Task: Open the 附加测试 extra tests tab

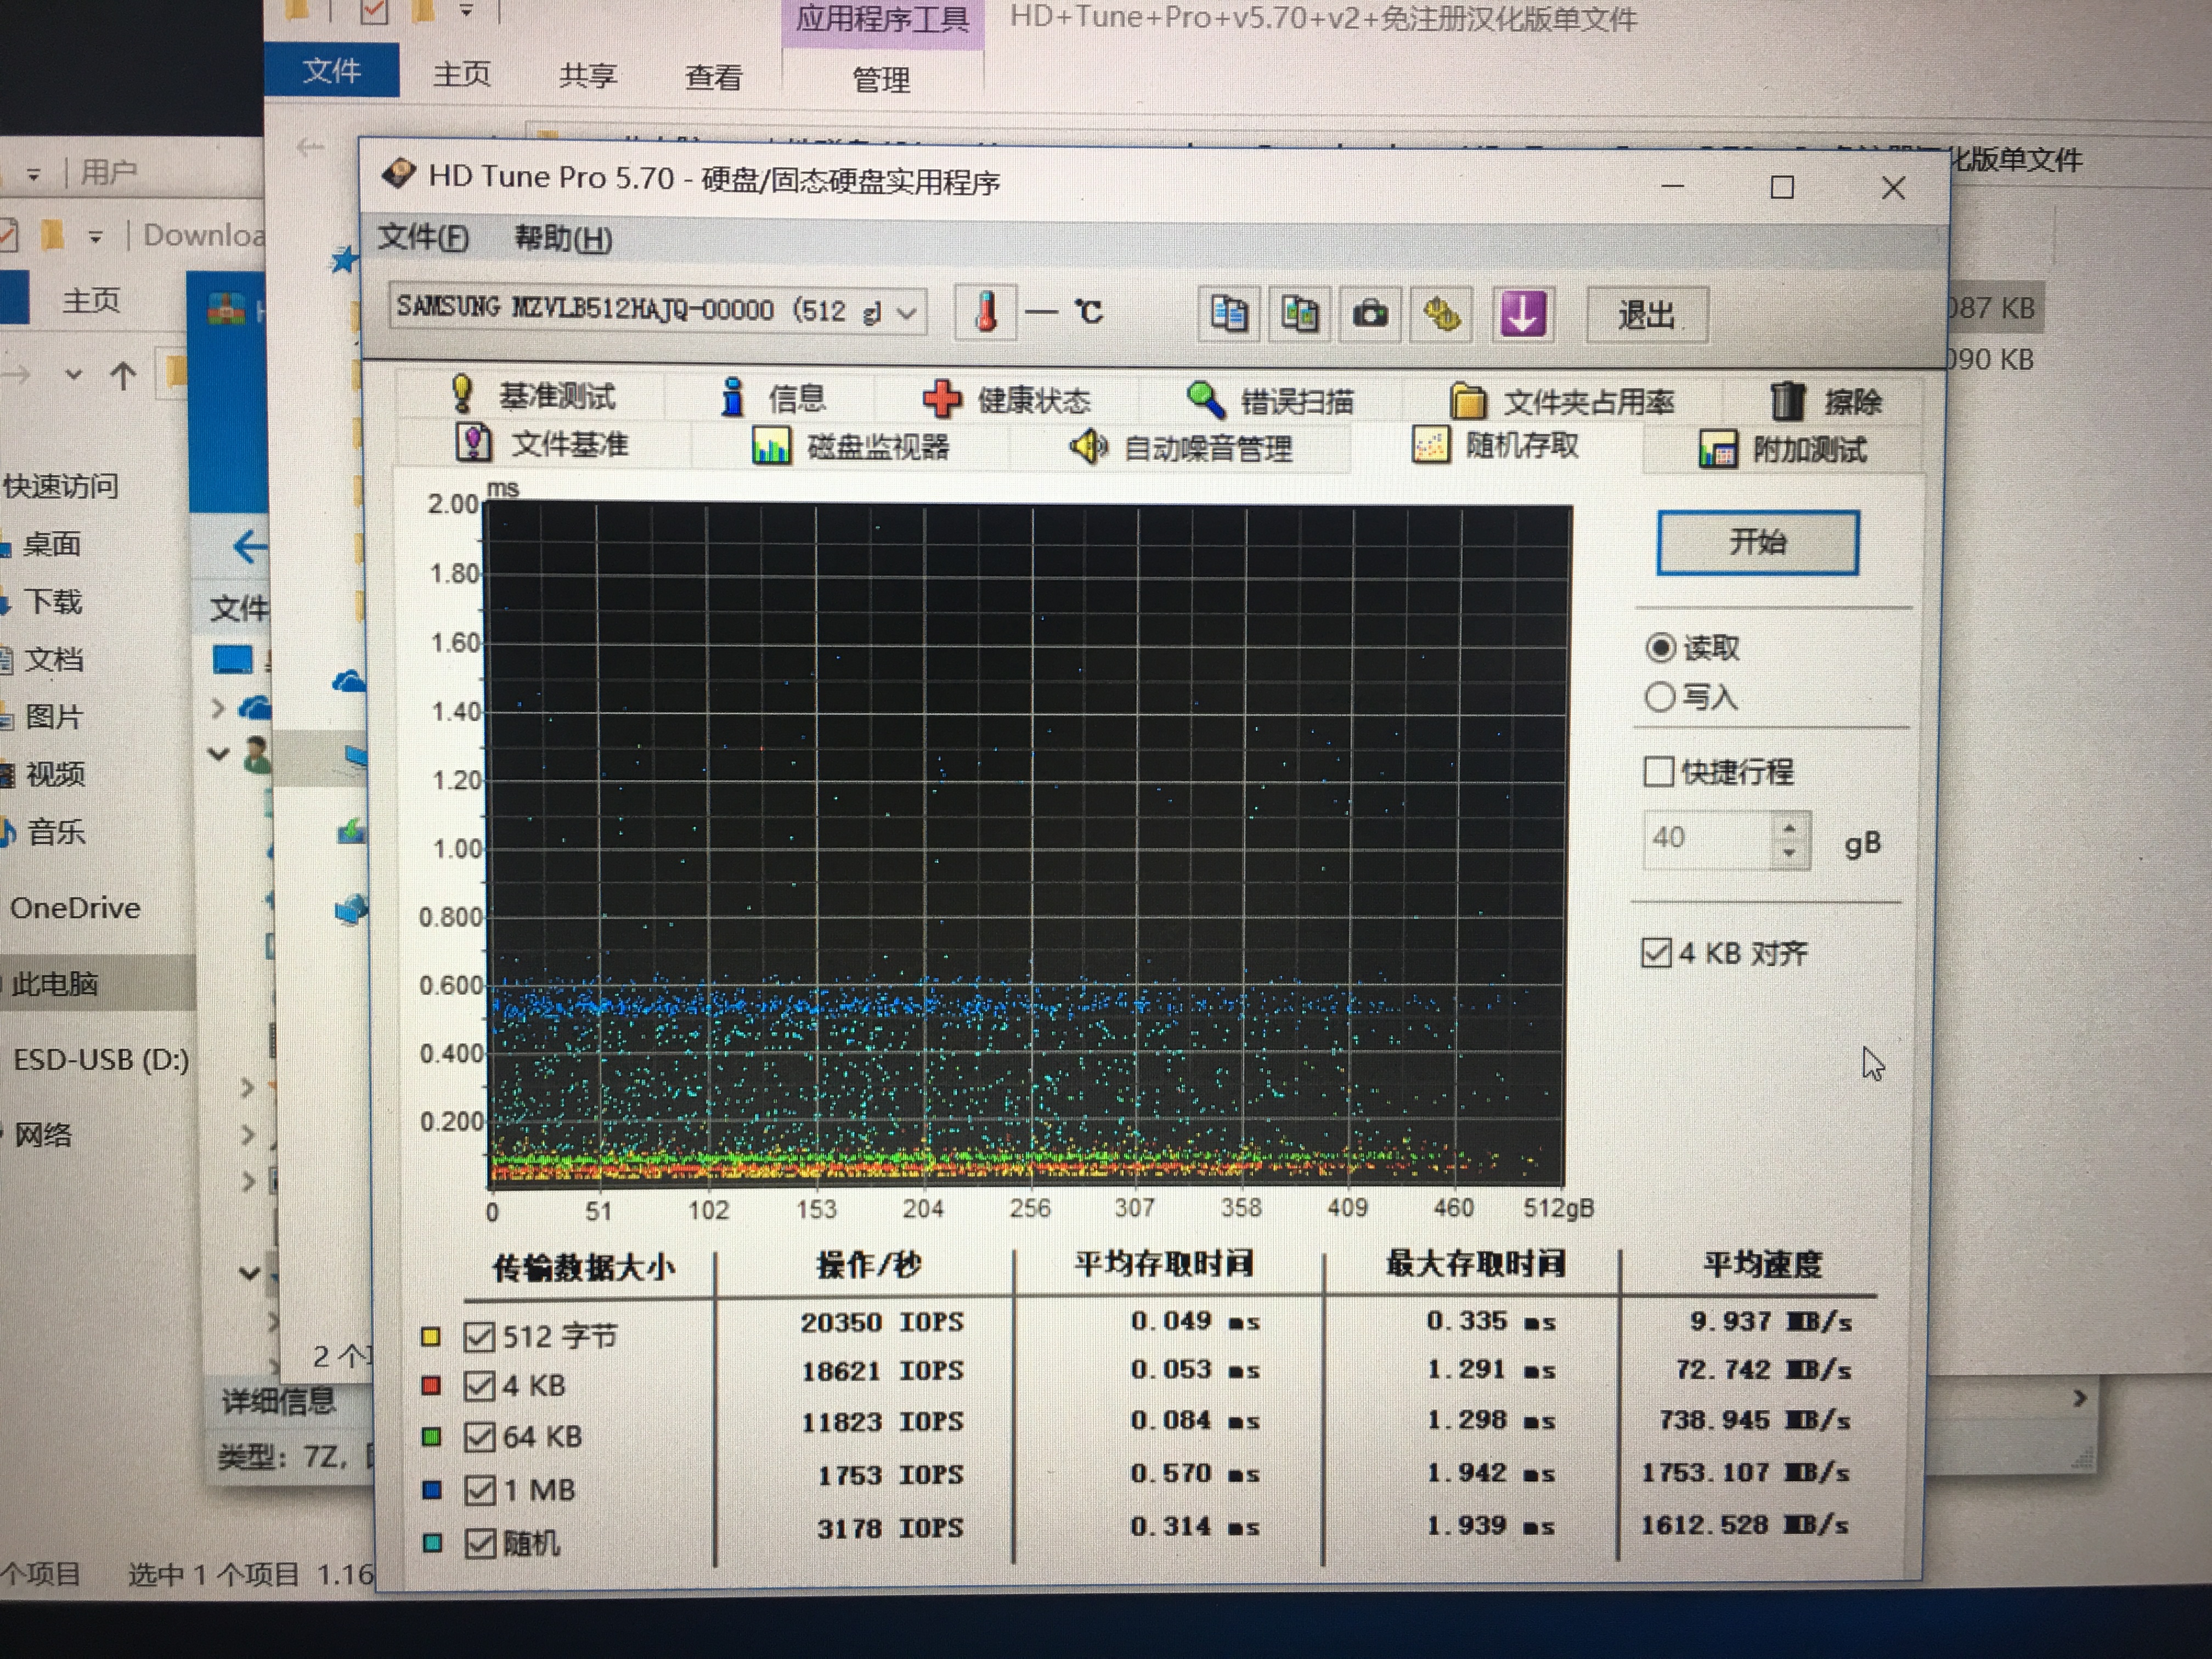Action: coord(1782,450)
